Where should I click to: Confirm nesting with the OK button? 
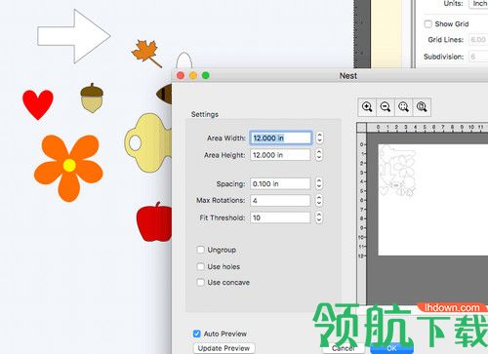click(x=391, y=348)
